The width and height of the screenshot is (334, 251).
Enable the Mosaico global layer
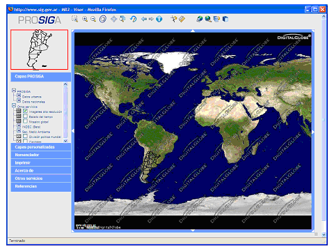(25, 121)
